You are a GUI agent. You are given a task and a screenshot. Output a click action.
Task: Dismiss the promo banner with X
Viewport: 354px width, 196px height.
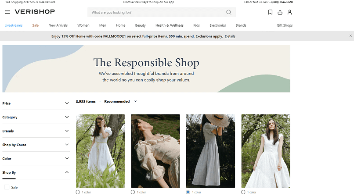click(x=350, y=36)
